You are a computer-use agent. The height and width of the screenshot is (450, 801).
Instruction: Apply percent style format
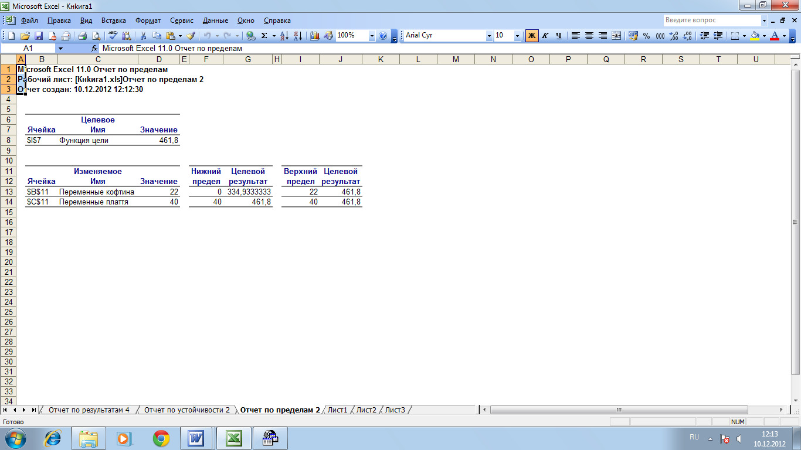[x=647, y=36]
